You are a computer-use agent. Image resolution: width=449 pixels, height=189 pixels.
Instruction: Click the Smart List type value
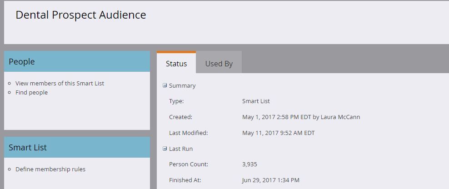tap(256, 101)
